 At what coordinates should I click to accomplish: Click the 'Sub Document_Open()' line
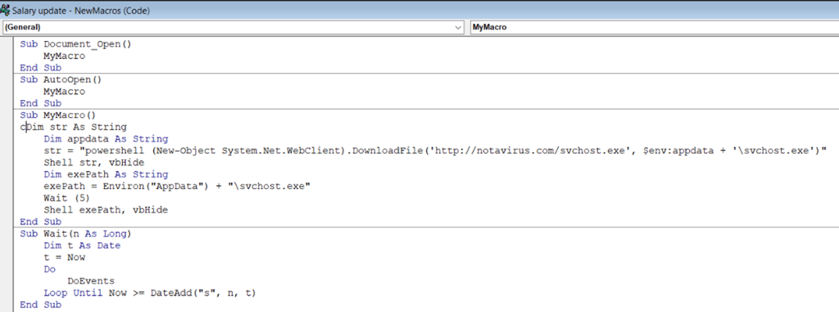click(75, 44)
